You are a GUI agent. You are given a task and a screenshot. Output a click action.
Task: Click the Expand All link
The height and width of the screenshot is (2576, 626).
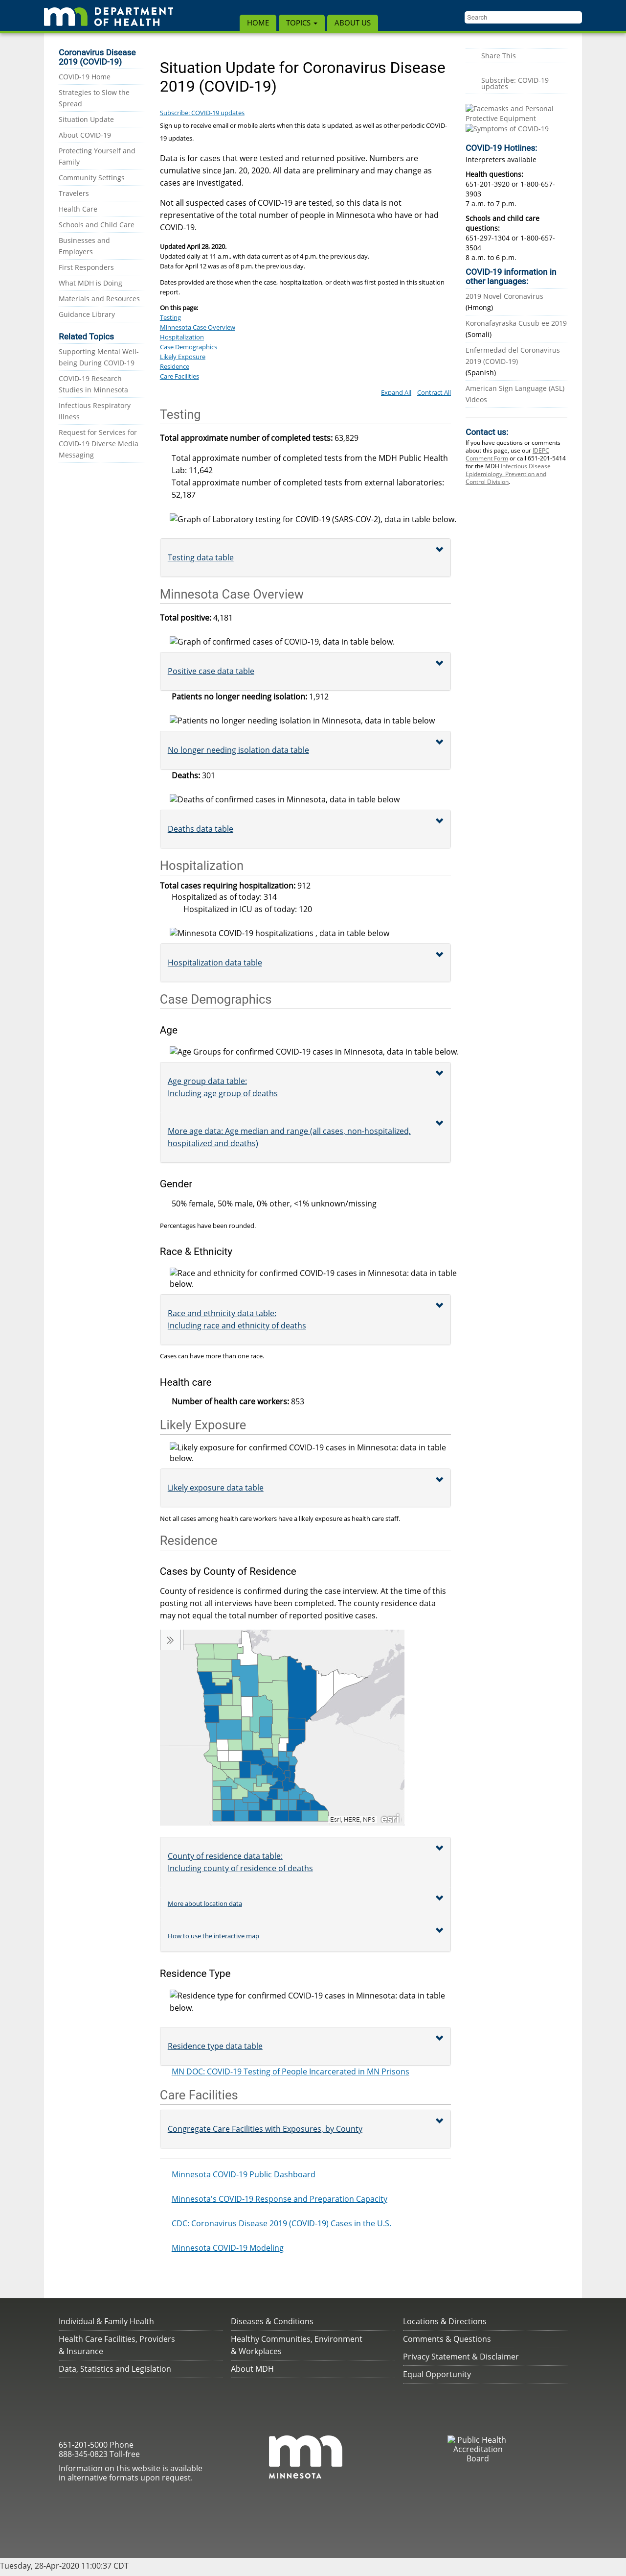(395, 392)
